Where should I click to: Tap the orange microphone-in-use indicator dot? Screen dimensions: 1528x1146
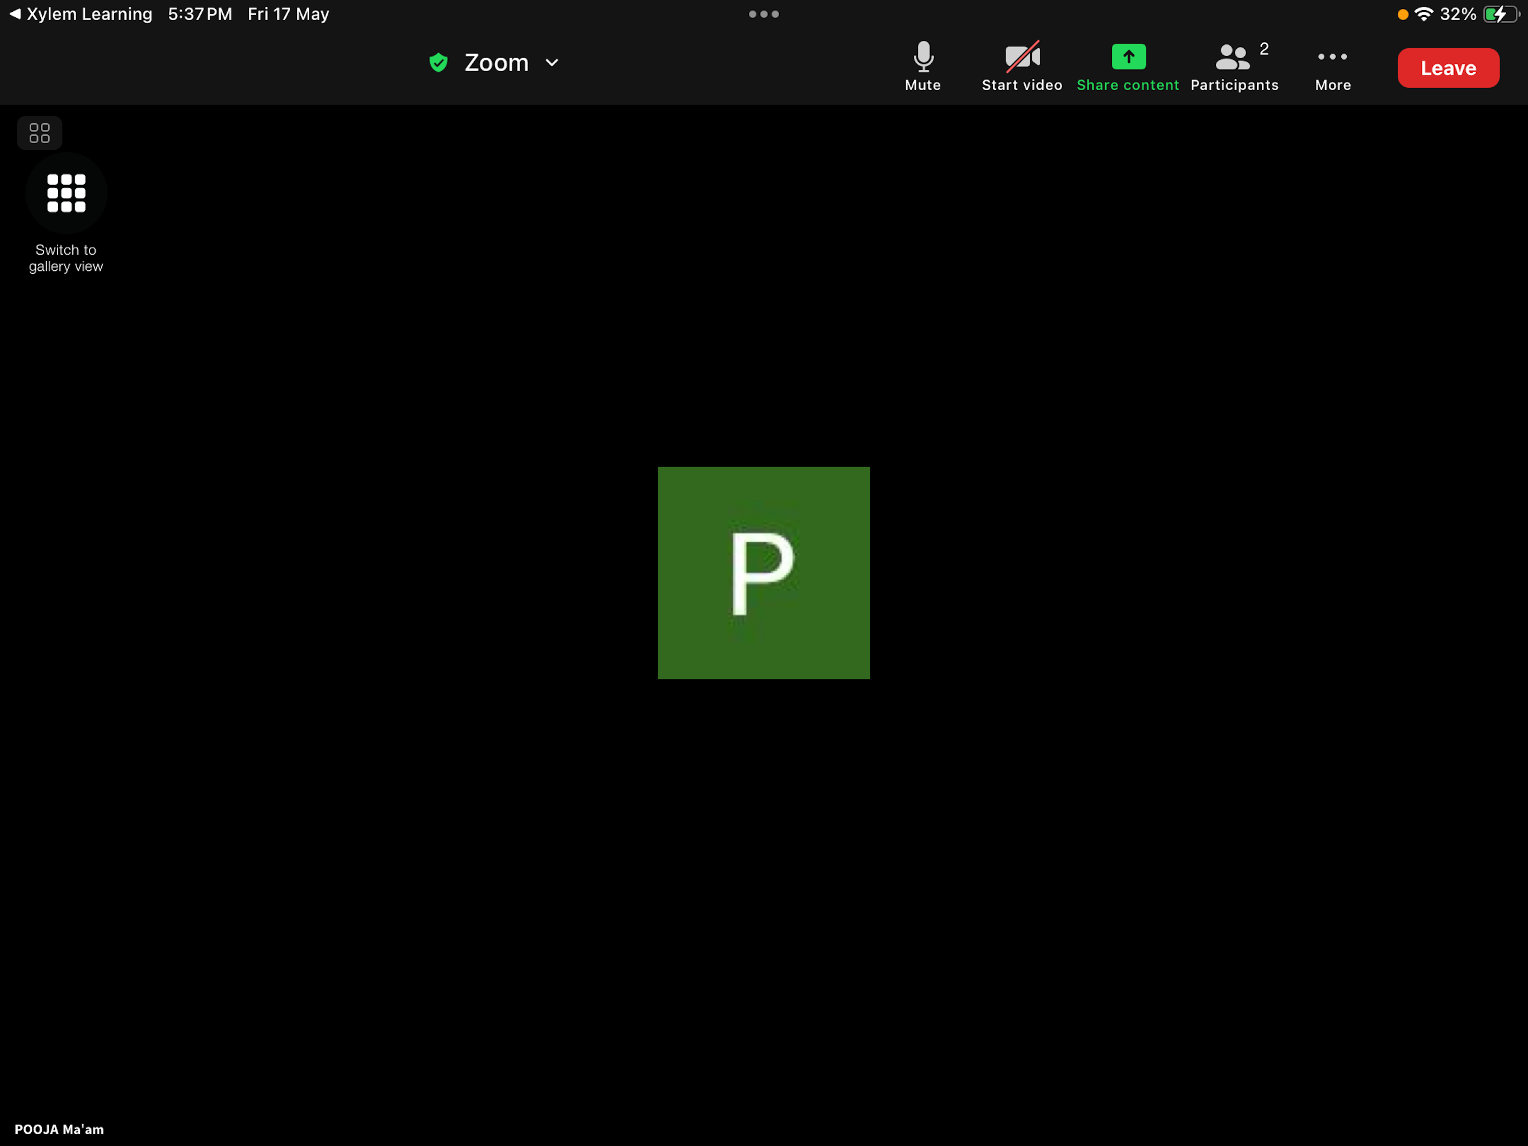[x=1402, y=15]
